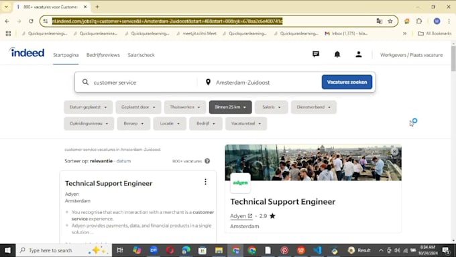The height and width of the screenshot is (257, 456).
Task: Click the browser address bar URL
Action: click(167, 21)
